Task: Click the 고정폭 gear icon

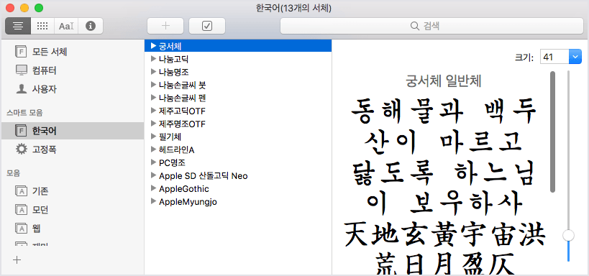Action: (x=21, y=149)
